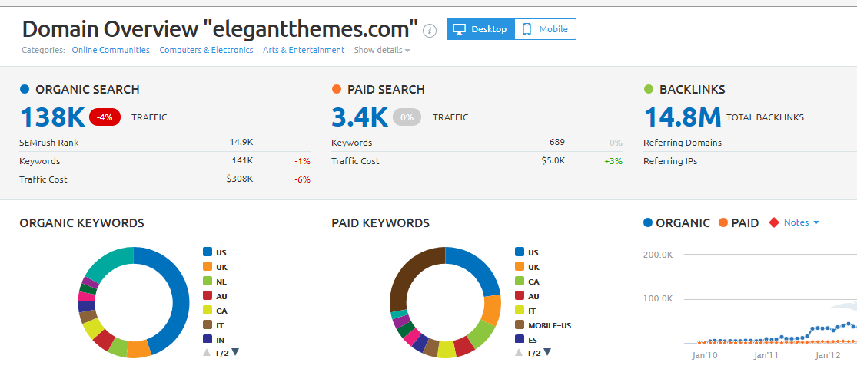Click Paid Search 3.4K traffic value
This screenshot has height=382, width=857.
click(360, 117)
